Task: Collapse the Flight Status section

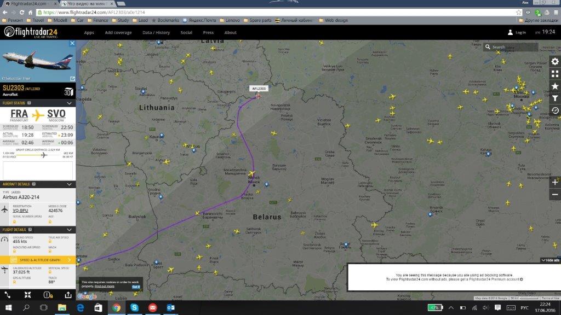Action: [x=69, y=103]
